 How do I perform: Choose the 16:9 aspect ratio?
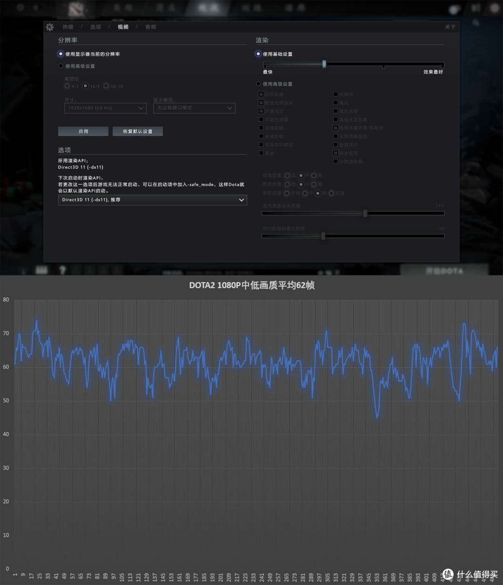(86, 86)
